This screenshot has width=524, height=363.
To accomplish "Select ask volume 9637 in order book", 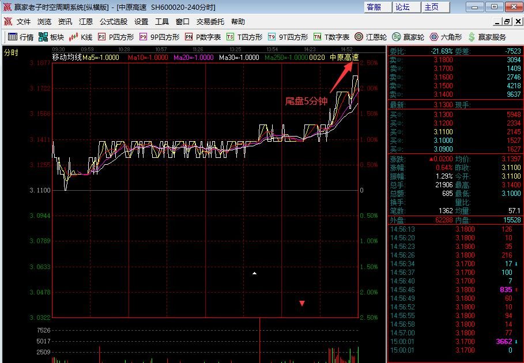I will pyautogui.click(x=514, y=94).
